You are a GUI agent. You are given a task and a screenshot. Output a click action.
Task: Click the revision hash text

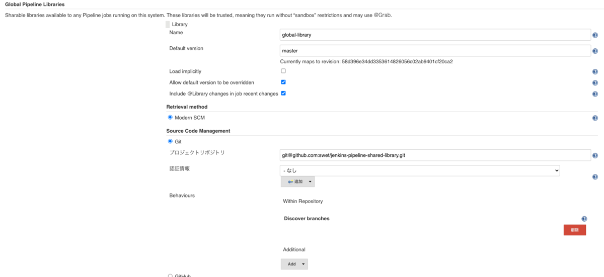pyautogui.click(x=397, y=62)
